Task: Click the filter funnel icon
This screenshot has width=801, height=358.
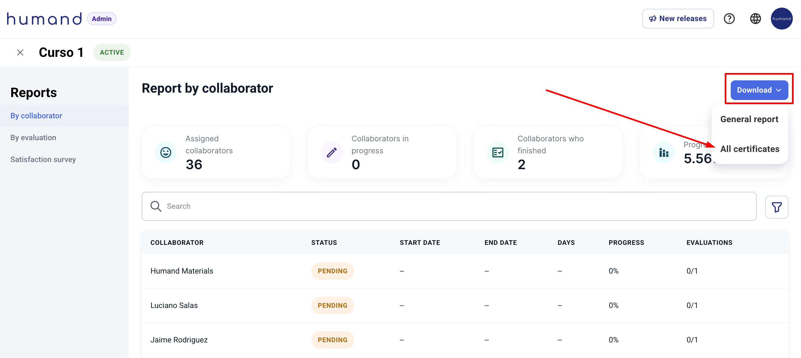Action: click(776, 207)
